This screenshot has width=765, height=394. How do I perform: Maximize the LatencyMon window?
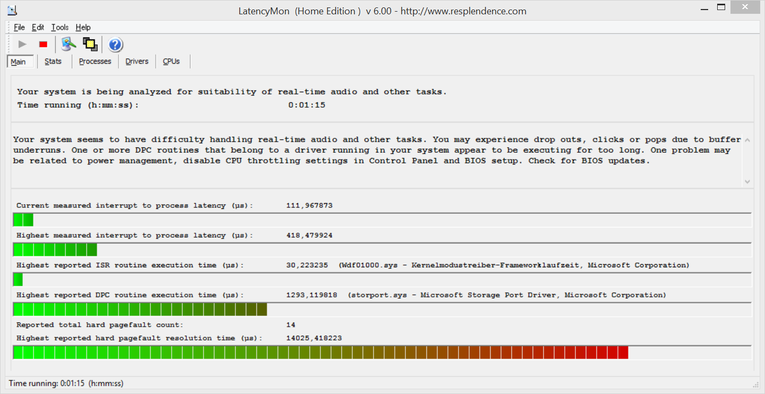tap(721, 7)
